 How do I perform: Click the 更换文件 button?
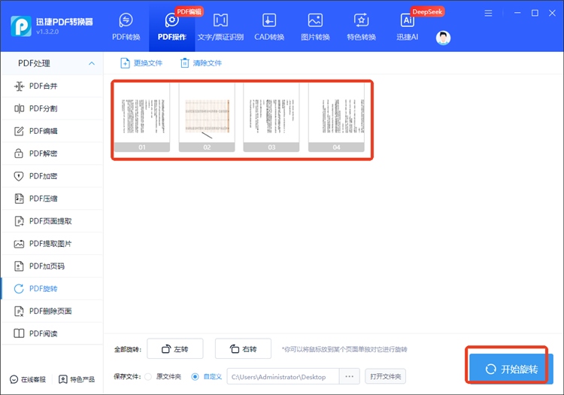click(141, 63)
